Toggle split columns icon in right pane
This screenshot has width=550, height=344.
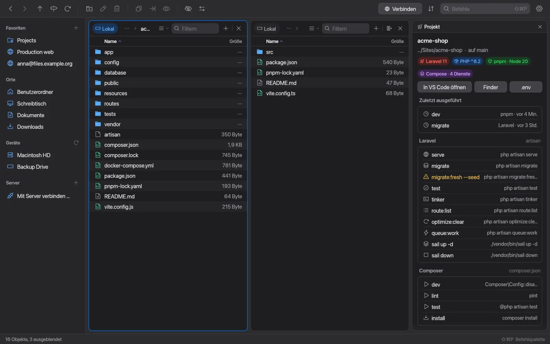coord(389,29)
